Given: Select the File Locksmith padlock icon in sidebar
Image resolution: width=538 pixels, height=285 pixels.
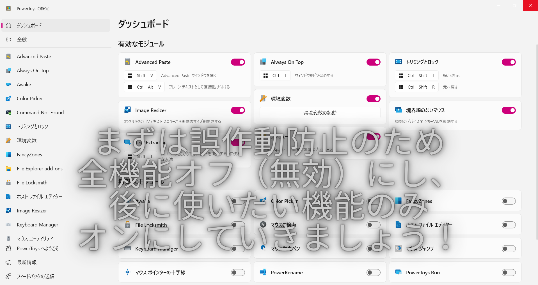Looking at the screenshot, I should point(8,183).
